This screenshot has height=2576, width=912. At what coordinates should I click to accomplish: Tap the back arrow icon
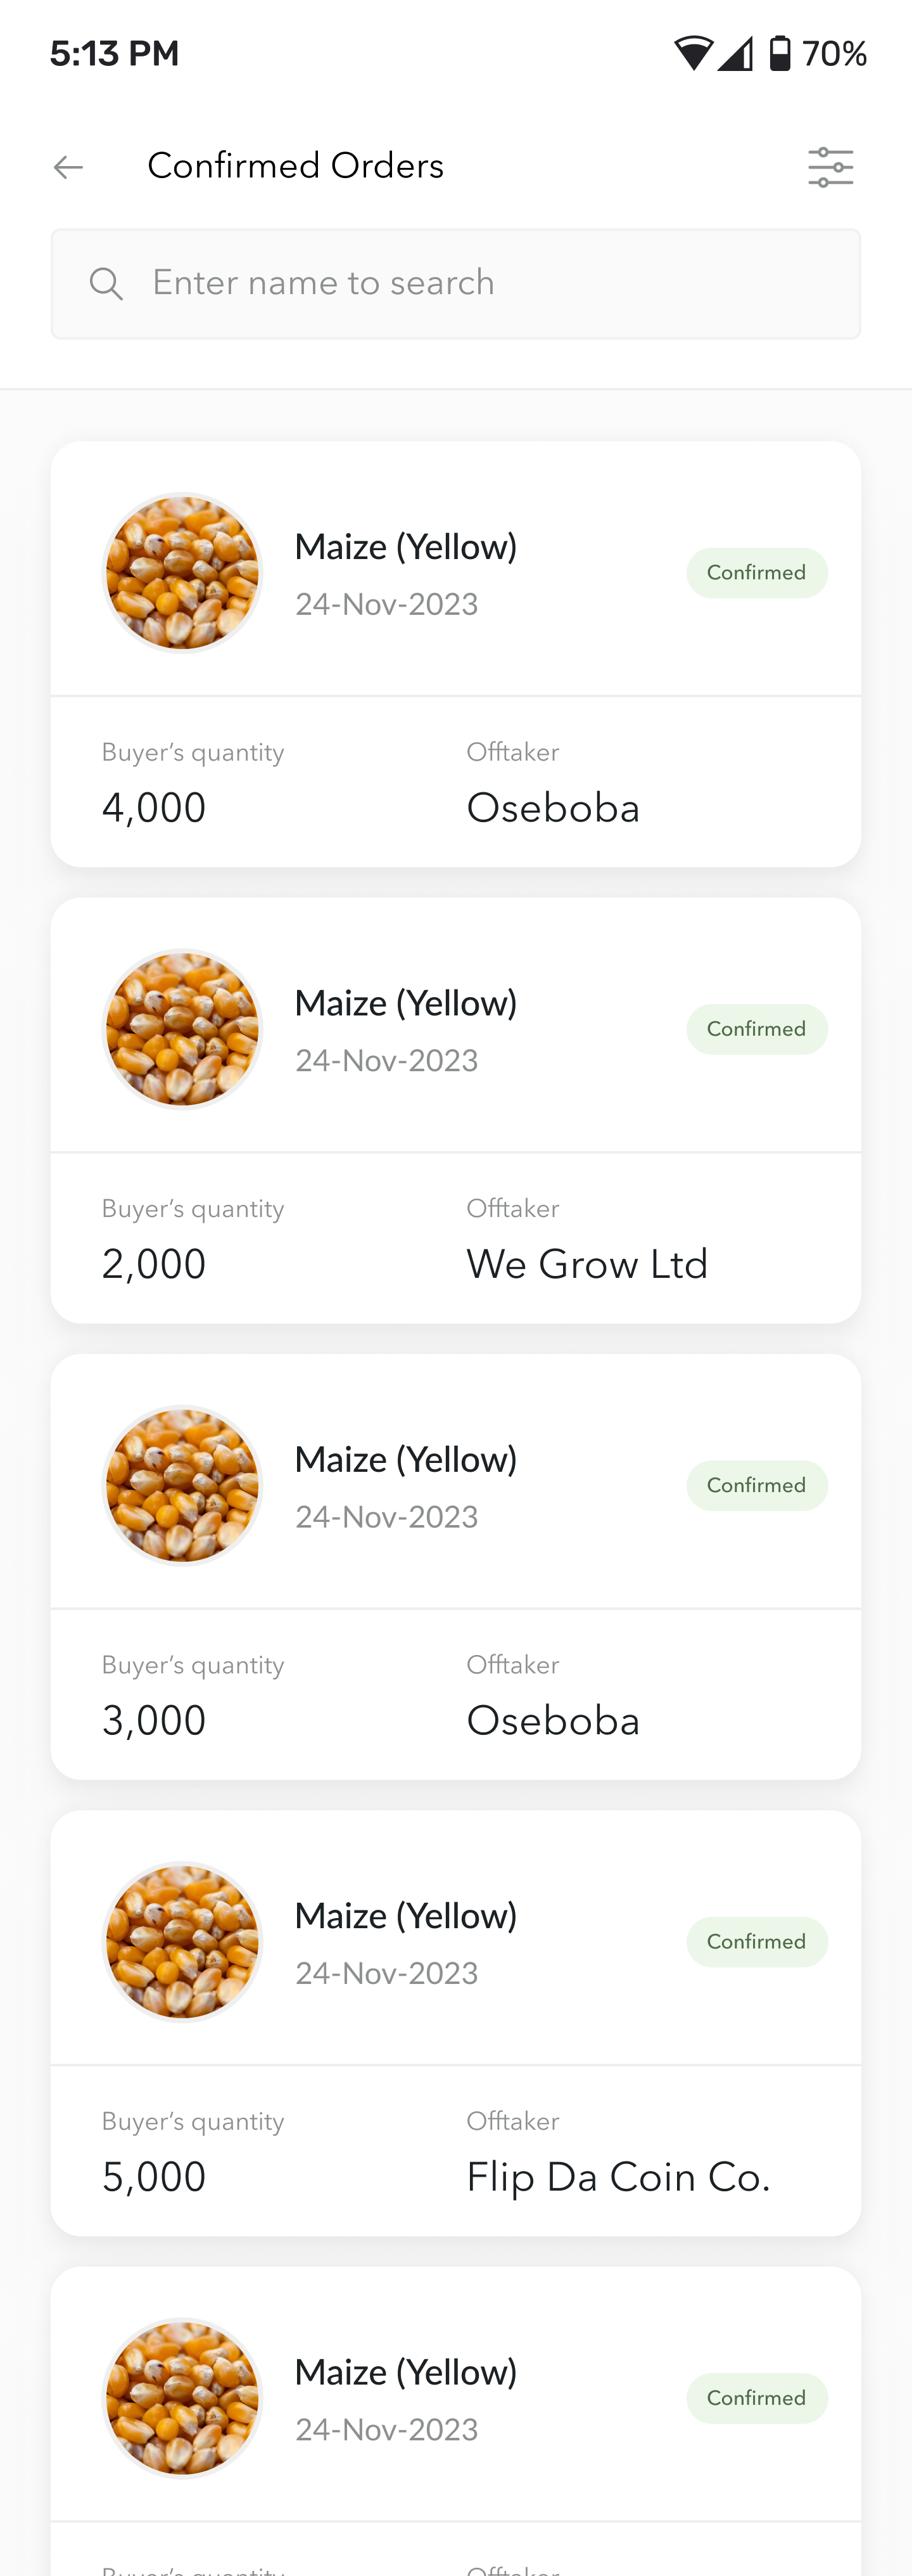click(x=68, y=167)
